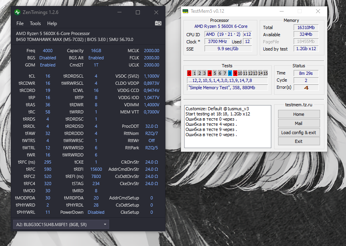Click the test order sequence field
Viewport: 346px width, 246px height.
click(x=227, y=80)
